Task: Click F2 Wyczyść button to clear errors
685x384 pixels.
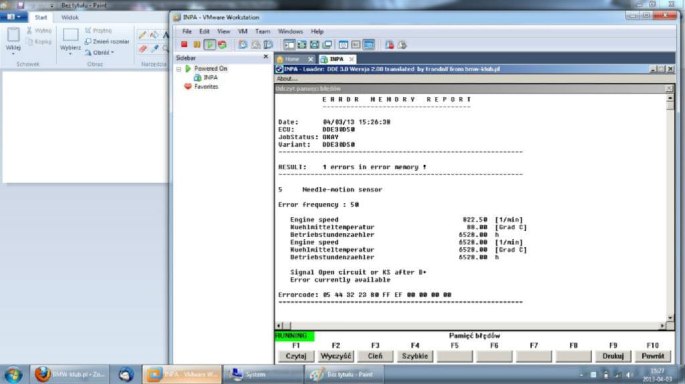Action: click(x=336, y=356)
